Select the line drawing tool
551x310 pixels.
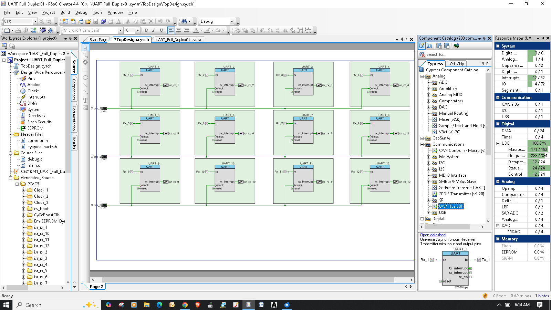tap(85, 85)
